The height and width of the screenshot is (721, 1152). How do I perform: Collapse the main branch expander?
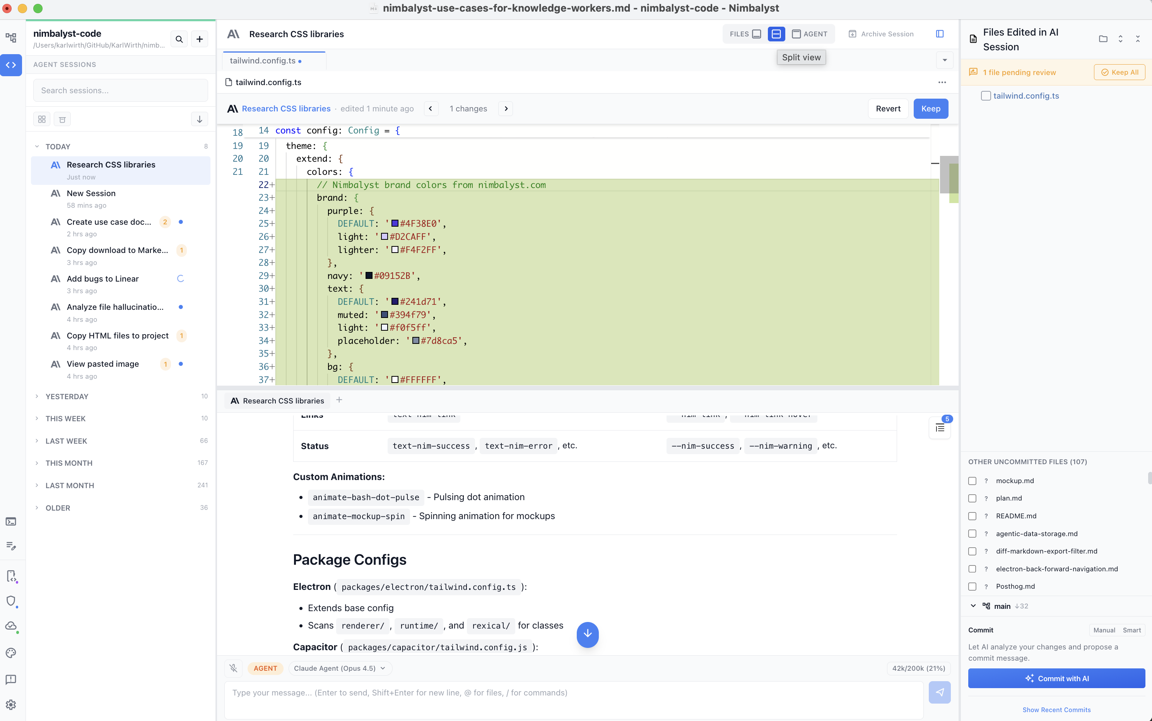click(x=973, y=606)
